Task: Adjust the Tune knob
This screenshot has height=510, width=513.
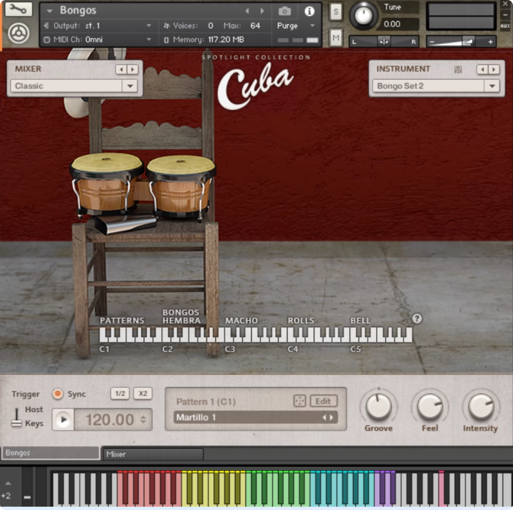Action: point(364,15)
